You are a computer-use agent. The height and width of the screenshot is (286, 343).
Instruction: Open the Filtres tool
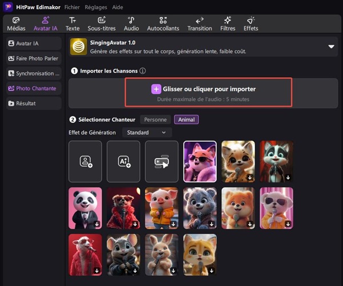click(228, 24)
